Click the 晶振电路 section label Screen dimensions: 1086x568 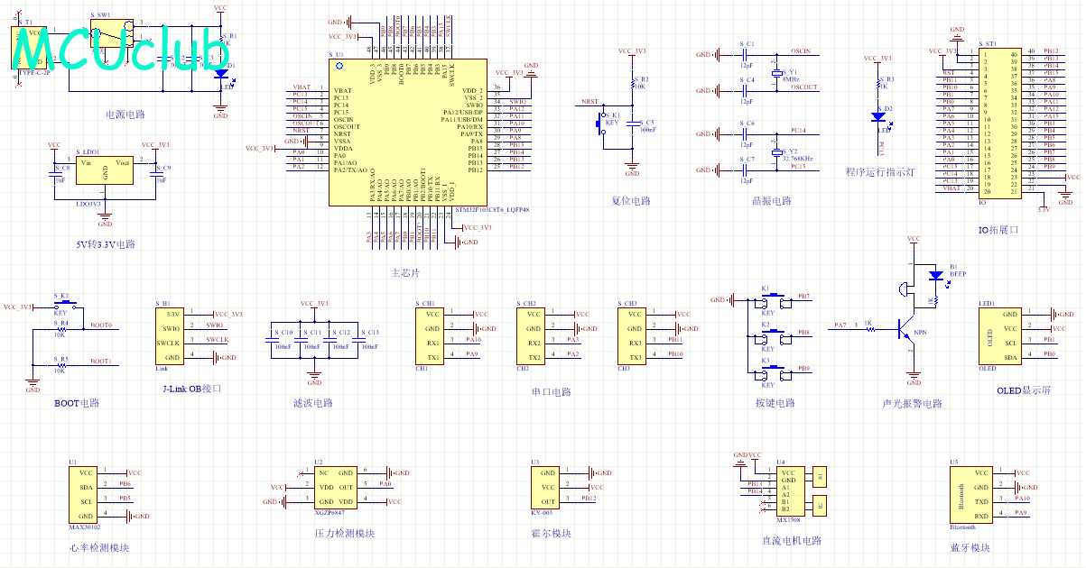(x=771, y=200)
